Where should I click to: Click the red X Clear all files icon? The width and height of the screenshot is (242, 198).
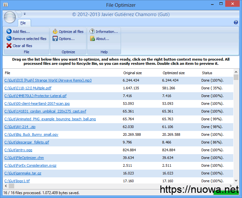point(9,46)
